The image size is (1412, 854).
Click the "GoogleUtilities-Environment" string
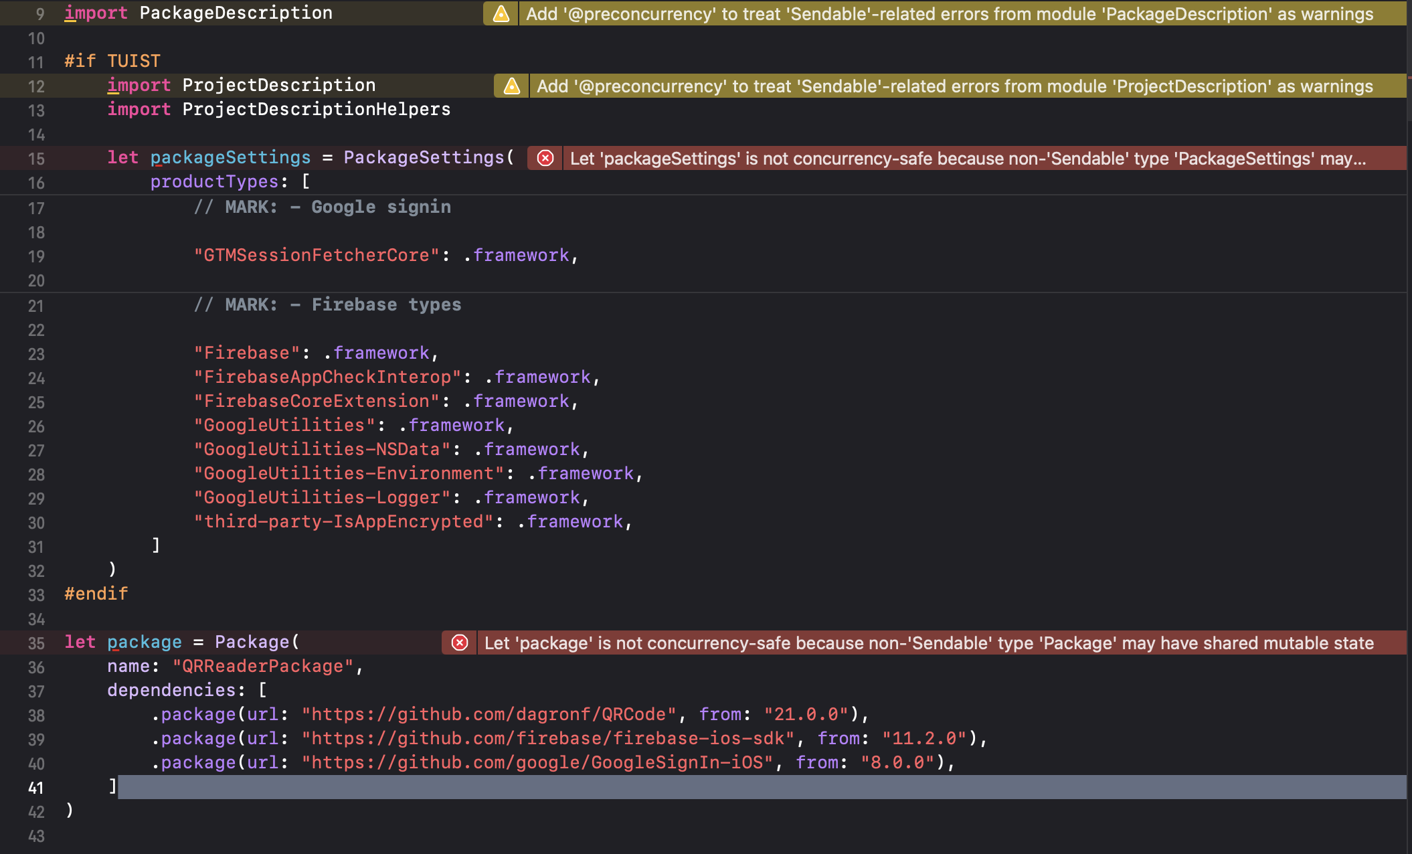click(x=349, y=473)
